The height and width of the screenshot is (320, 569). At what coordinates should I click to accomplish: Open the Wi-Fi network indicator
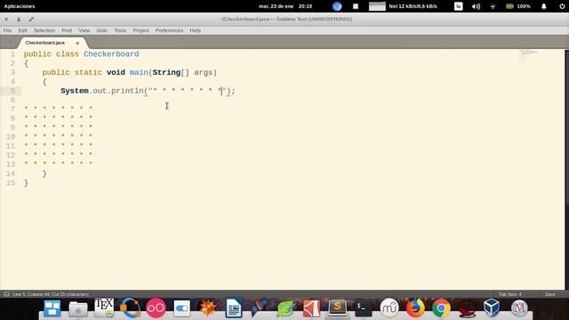coord(493,6)
